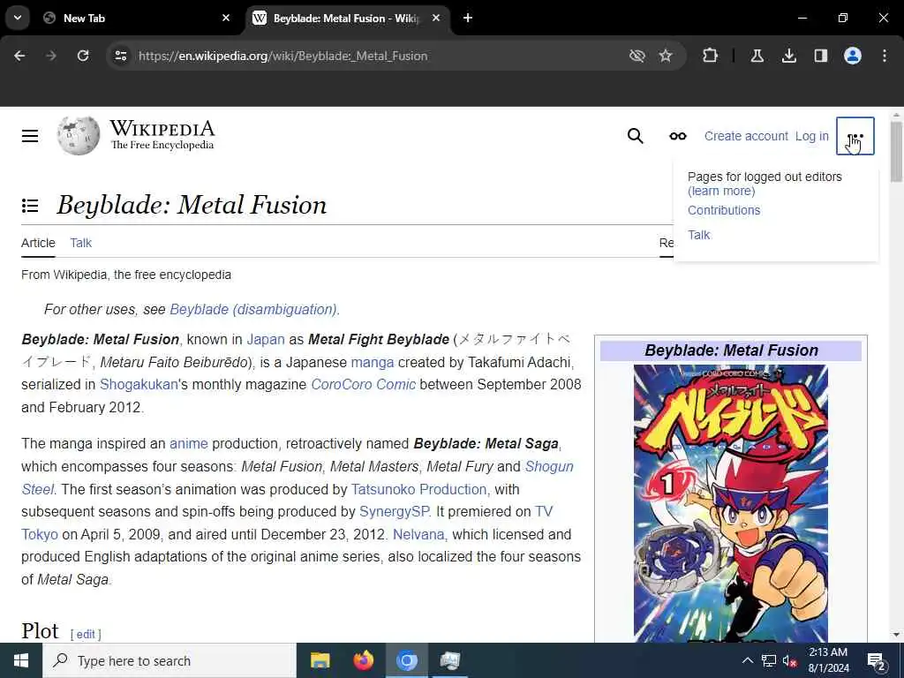Open the Shogakukan link
904x678 pixels.
point(139,385)
